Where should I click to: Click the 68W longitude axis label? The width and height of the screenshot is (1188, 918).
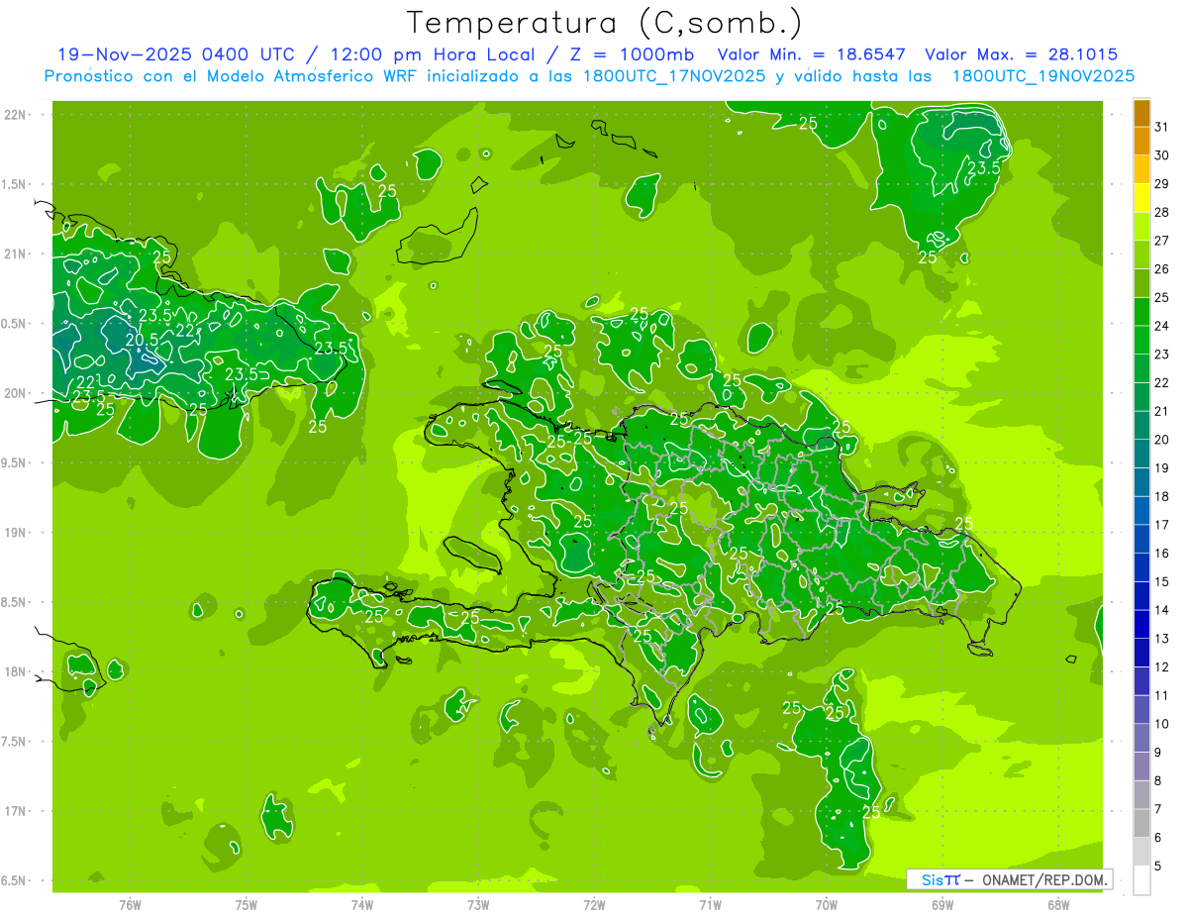tap(1057, 904)
